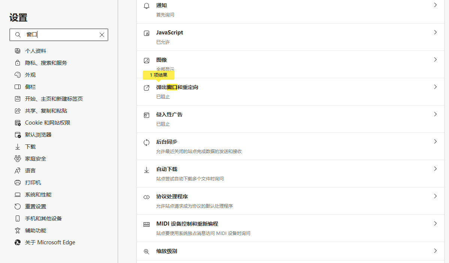Clear the search box with the X button
Screen dimensions: 449x263
[x=102, y=34]
